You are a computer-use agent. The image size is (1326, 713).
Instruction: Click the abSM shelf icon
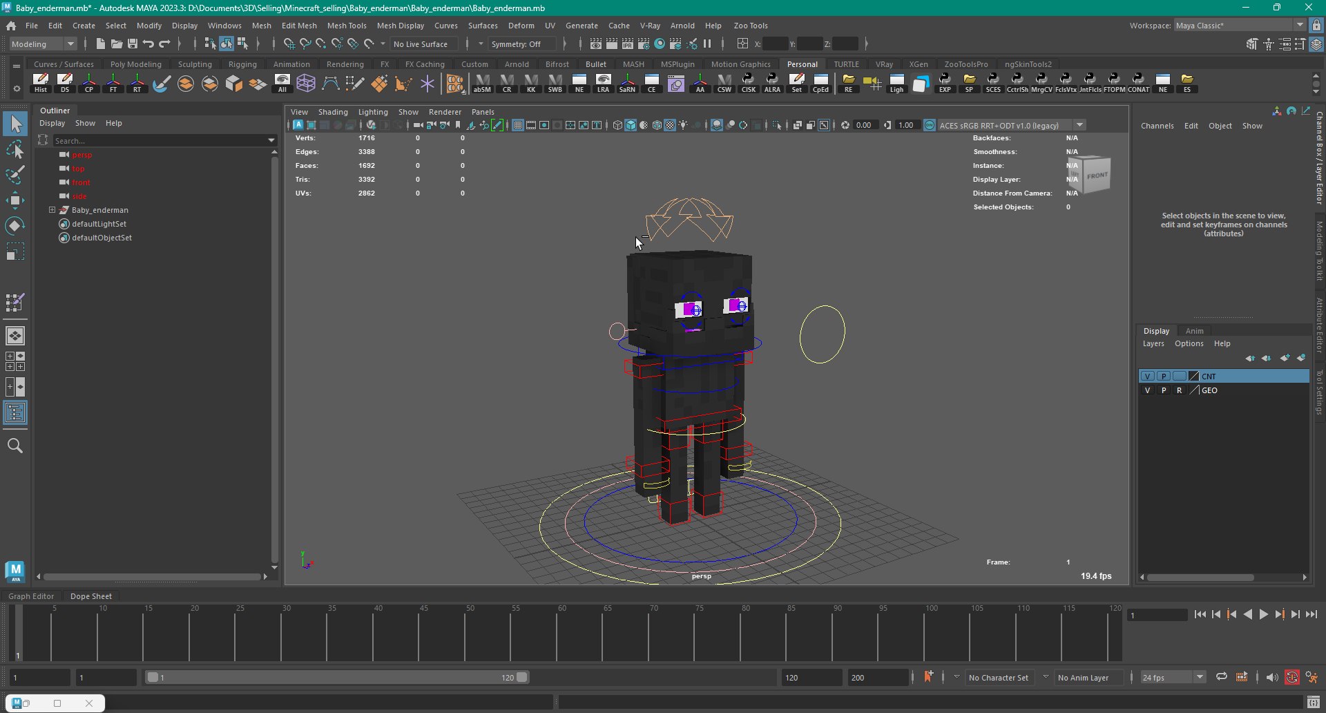[482, 83]
